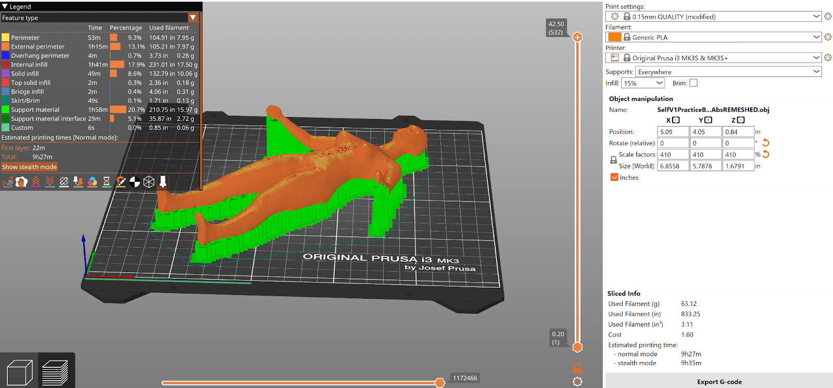
Task: Toggle color changes visibility icon
Action: [x=92, y=182]
